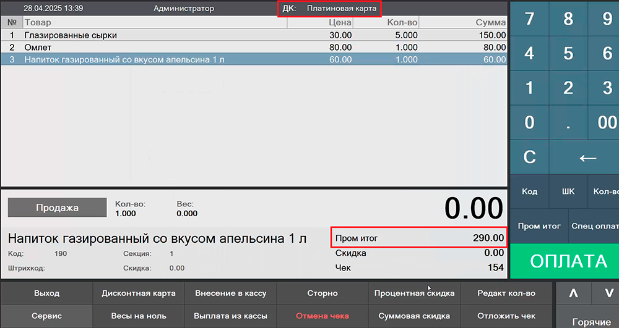Open the Дисконтная карта function

(139, 293)
